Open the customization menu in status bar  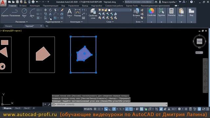tap(208, 109)
